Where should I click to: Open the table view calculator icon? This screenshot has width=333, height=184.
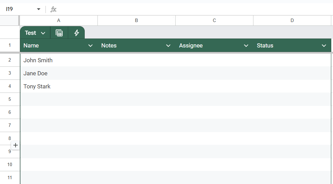59,33
